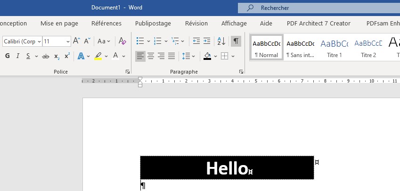The image size is (400, 191).
Task: Open the Aide tab
Action: tap(266, 24)
